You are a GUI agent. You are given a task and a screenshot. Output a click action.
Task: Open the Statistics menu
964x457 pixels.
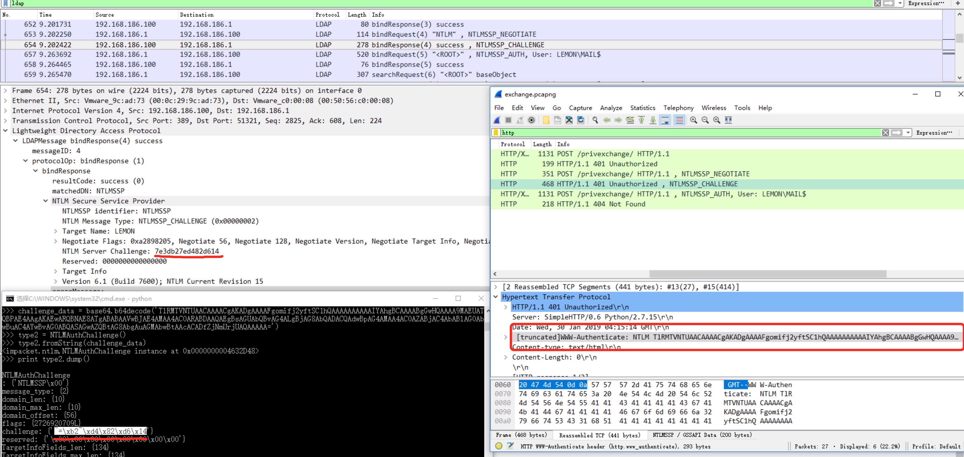(x=642, y=108)
